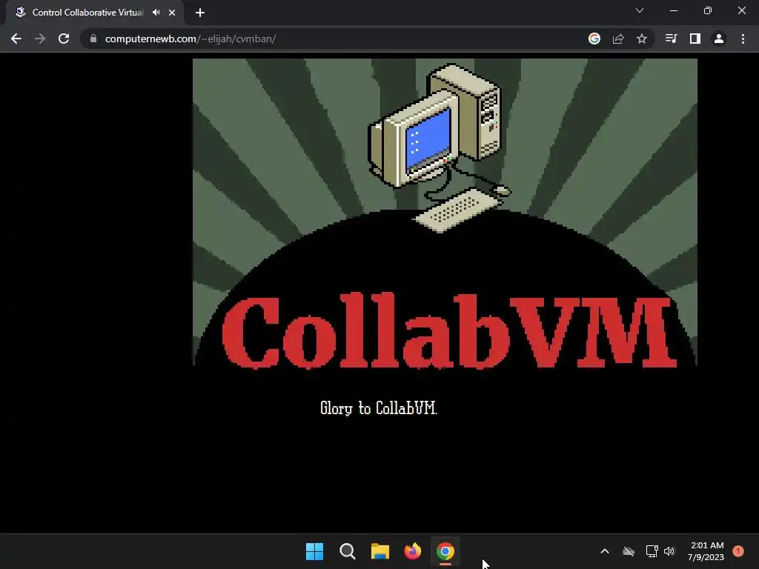This screenshot has height=569, width=759.
Task: Click the Chrome taskbar icon
Action: pyautogui.click(x=445, y=551)
